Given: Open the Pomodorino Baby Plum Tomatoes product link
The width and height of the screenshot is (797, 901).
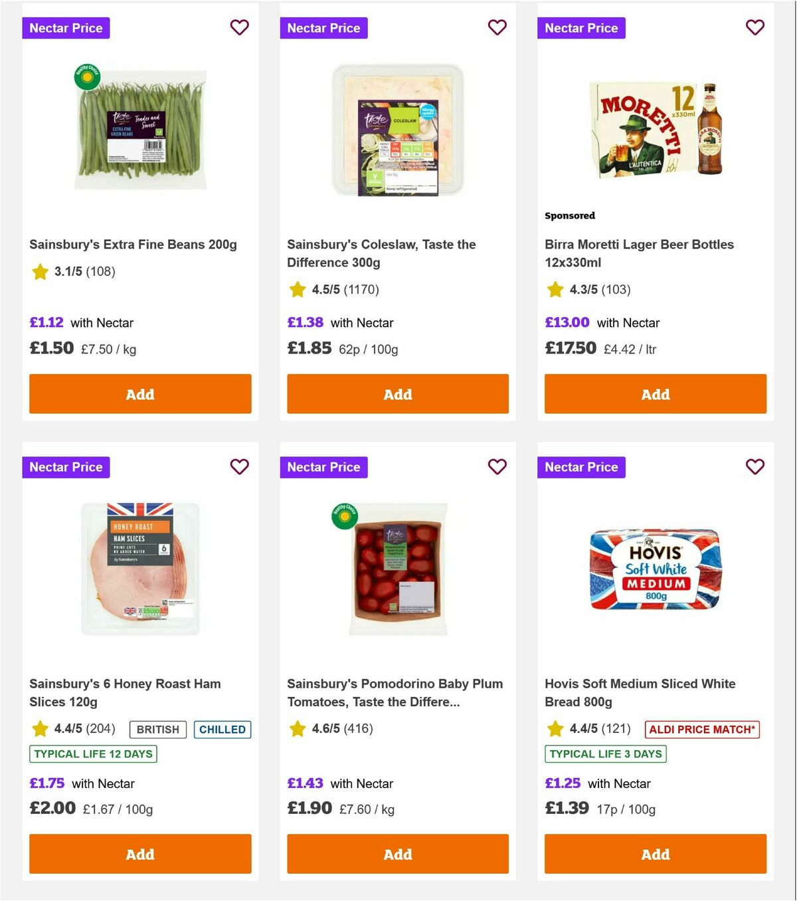Looking at the screenshot, I should pos(395,692).
